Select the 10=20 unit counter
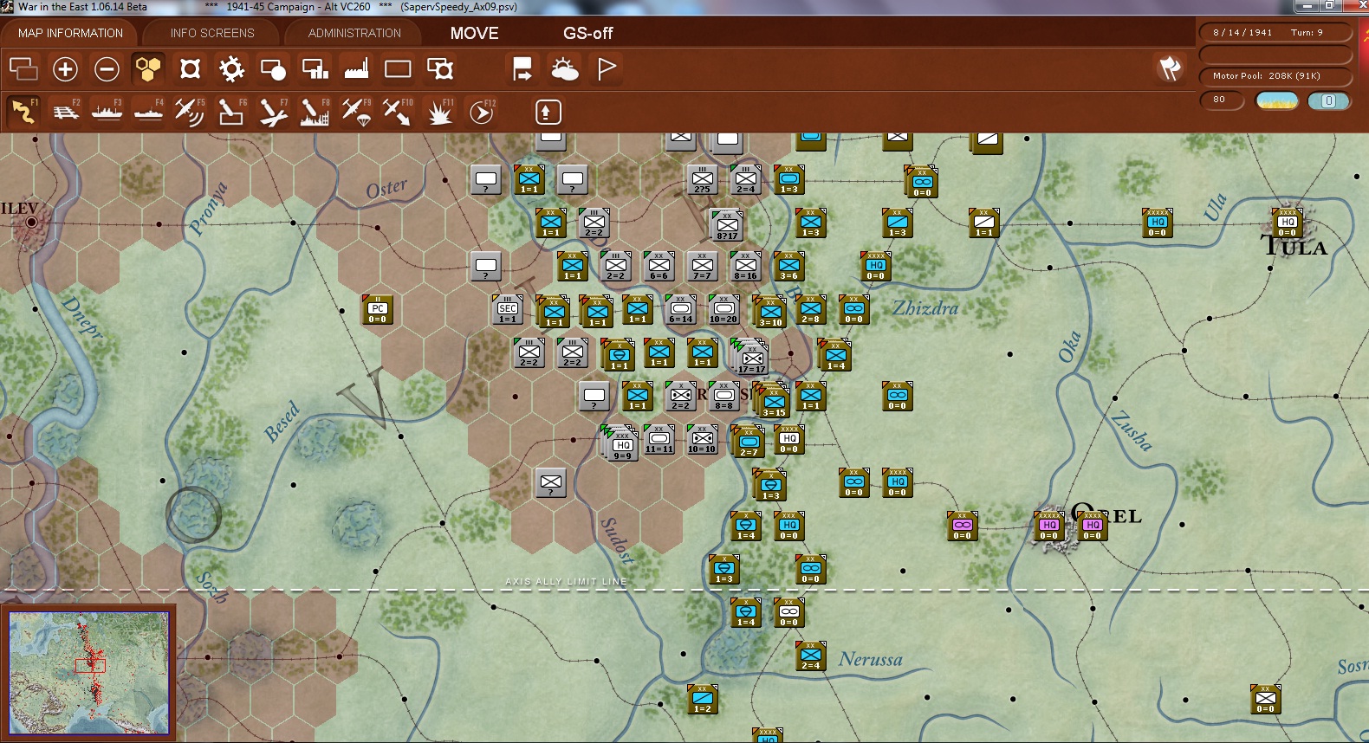Image resolution: width=1369 pixels, height=743 pixels. coord(724,310)
